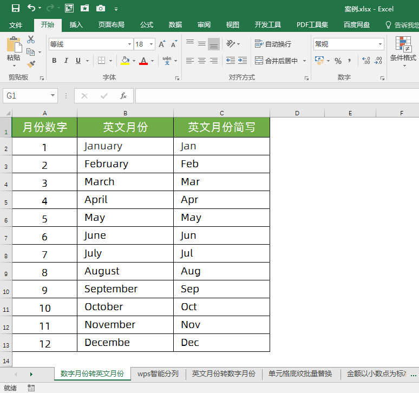Viewport: 419px width, 393px height.
Task: Click the decrease decimal icon
Action: coord(378,61)
